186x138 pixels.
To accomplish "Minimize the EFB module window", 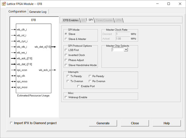I will (157, 4).
